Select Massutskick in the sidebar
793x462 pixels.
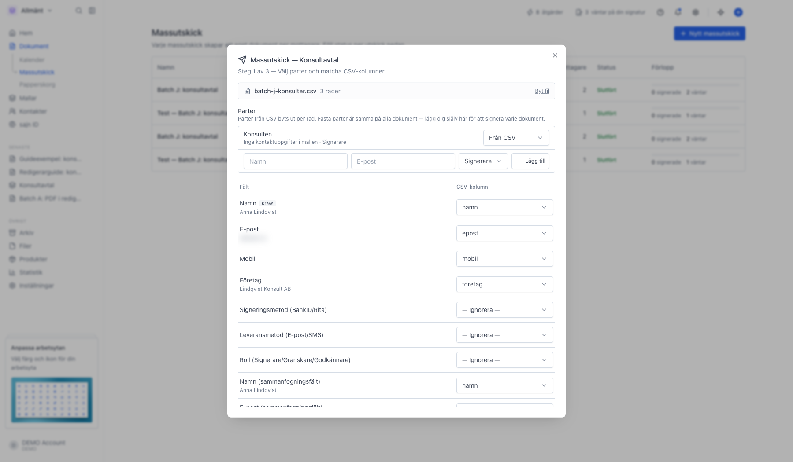pyautogui.click(x=37, y=72)
